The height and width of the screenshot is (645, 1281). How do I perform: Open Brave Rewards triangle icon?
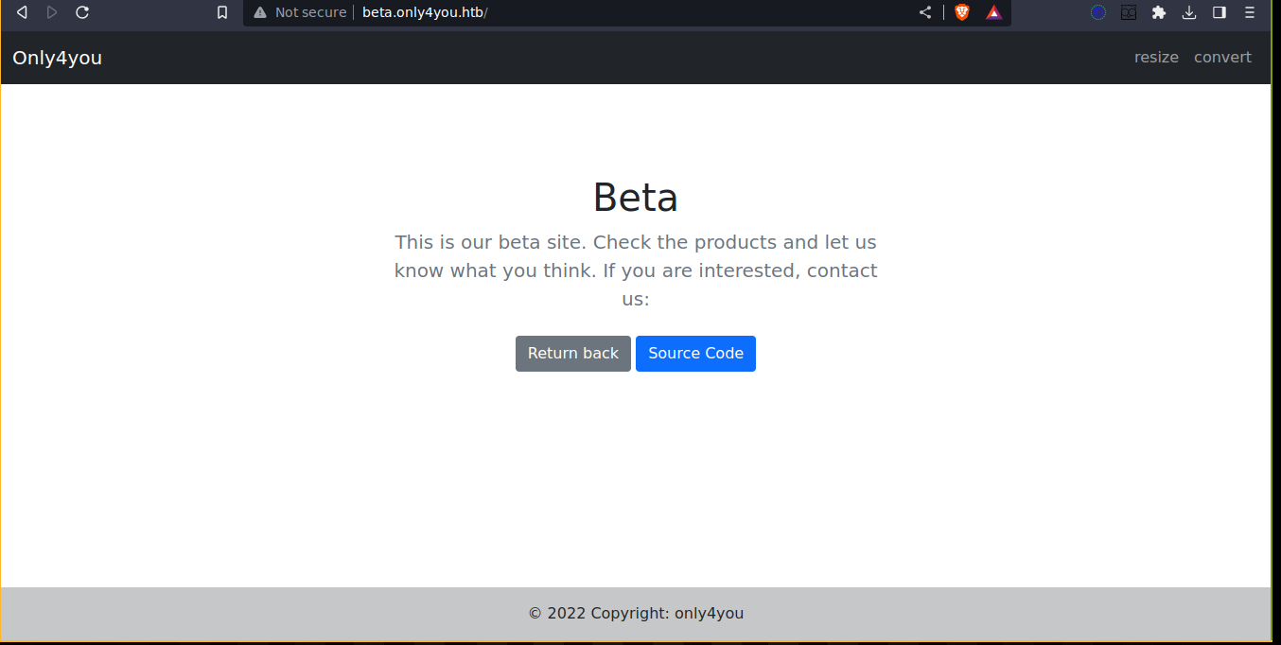pyautogui.click(x=993, y=12)
